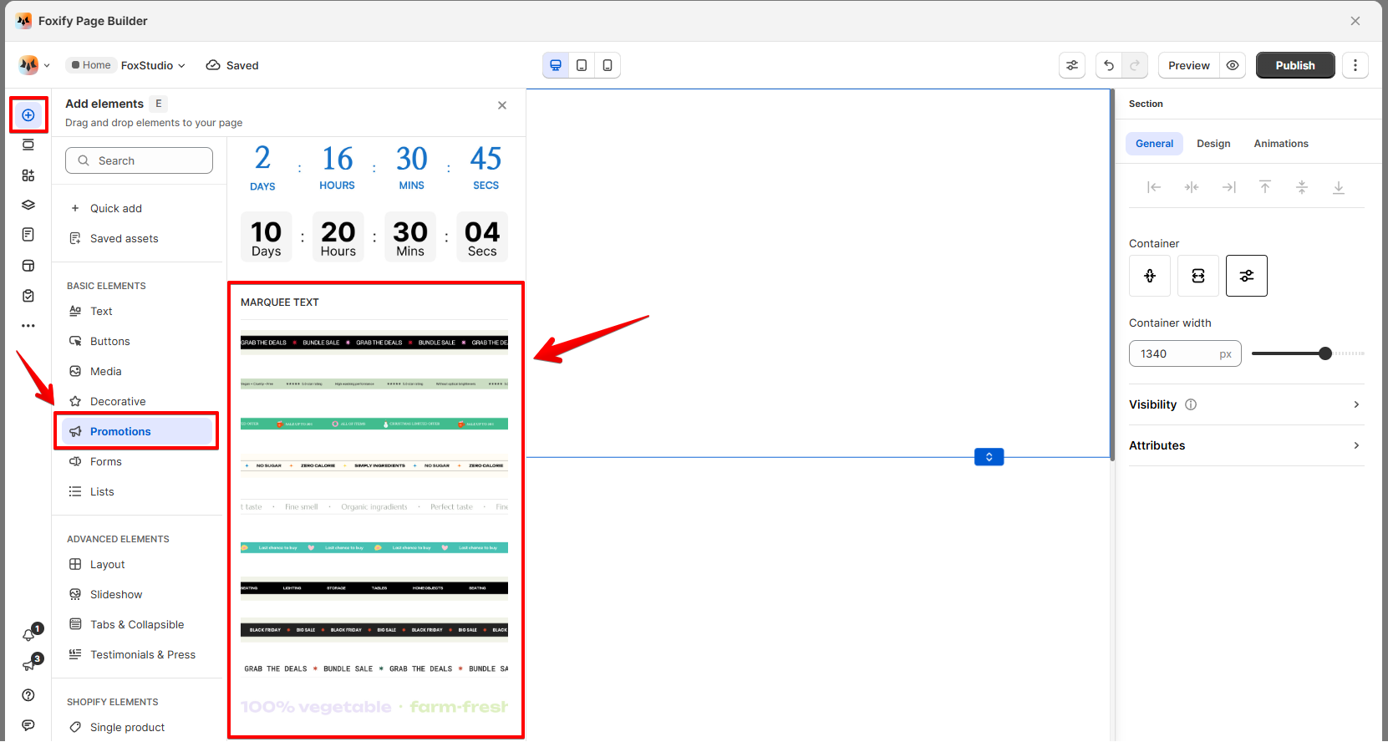Expand the Attributes section
Image resolution: width=1388 pixels, height=742 pixels.
tap(1246, 445)
